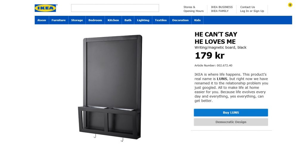Viewport: 305px width, 144px height.
Task: Go to the Textiles section
Action: [161, 20]
